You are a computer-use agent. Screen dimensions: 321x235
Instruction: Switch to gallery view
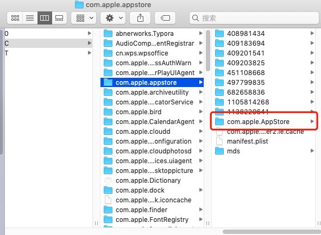pyautogui.click(x=59, y=18)
